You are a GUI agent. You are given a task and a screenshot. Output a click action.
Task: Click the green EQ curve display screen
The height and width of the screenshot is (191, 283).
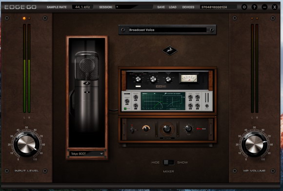pyautogui.click(x=163, y=101)
